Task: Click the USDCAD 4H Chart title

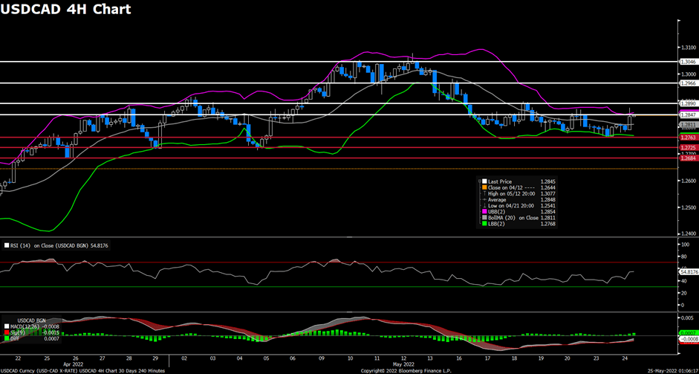Action: pos(66,9)
